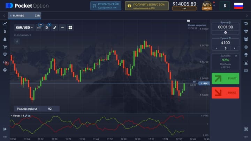251x141 pixels.
Task: Click the red НИЖЕ sell button
Action: pos(225,93)
